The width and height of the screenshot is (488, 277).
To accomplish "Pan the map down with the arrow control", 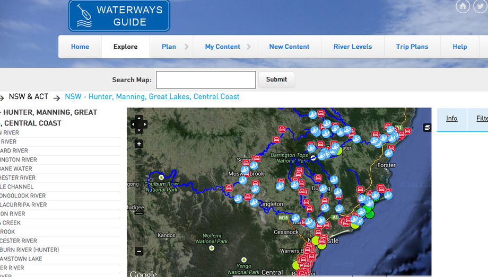I will tap(139, 130).
